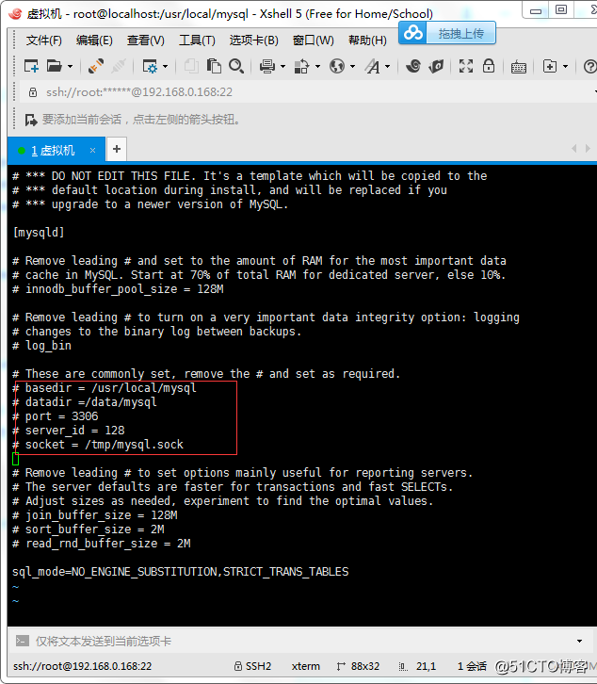Click the Lock screen padlock icon
597x684 pixels.
point(489,66)
